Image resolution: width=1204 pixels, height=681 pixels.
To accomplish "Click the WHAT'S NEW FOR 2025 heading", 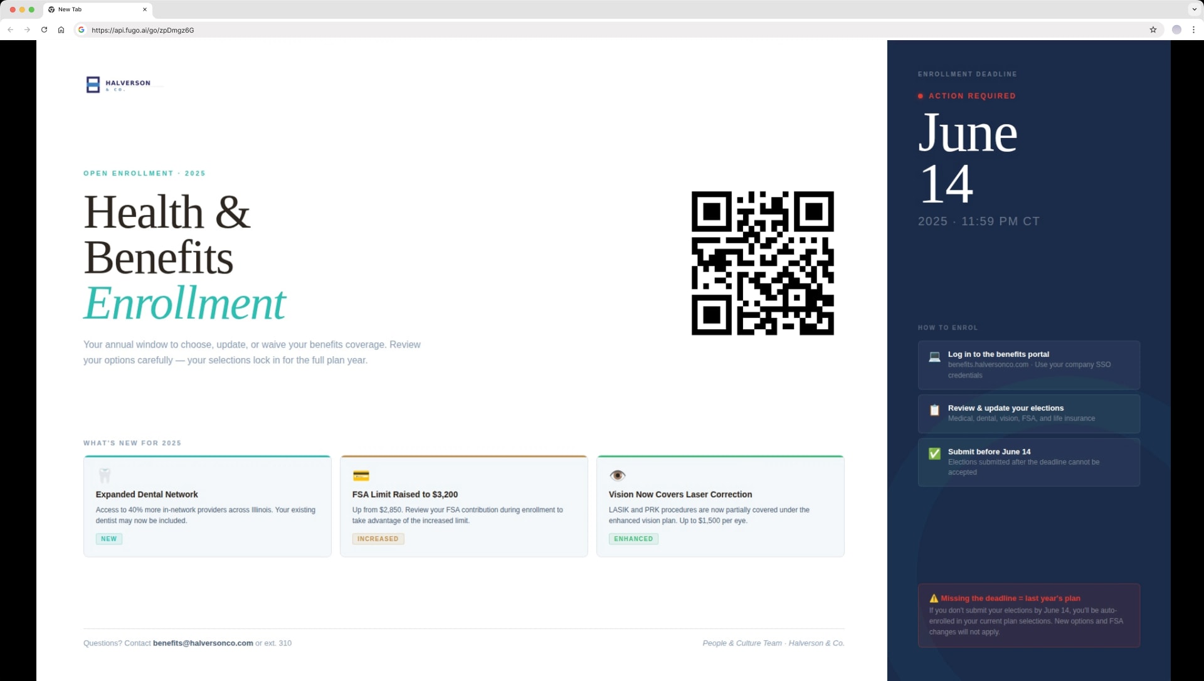I will pyautogui.click(x=132, y=443).
